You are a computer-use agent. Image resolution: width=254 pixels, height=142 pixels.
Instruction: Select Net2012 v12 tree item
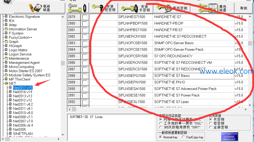(x=22, y=100)
